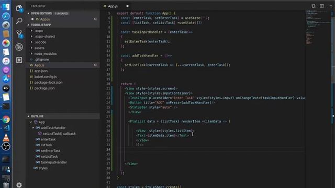The width and height of the screenshot is (335, 188).
Task: Select App.js under Open Editors
Action: coord(63,19)
